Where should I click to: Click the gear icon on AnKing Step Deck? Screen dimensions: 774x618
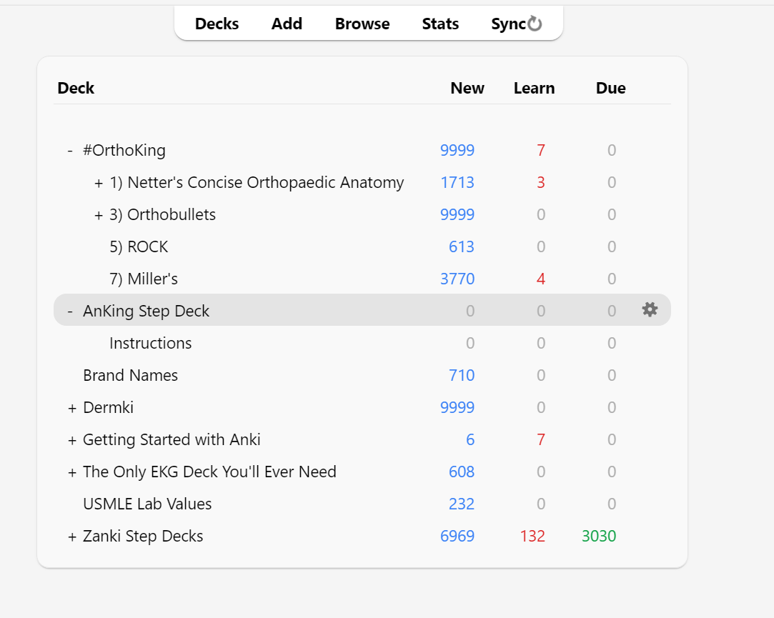[x=649, y=309]
